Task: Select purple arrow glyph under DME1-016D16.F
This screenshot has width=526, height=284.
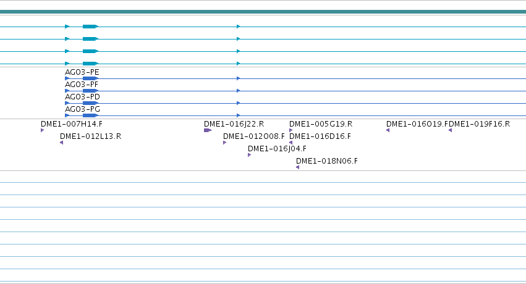Action: 291,143
